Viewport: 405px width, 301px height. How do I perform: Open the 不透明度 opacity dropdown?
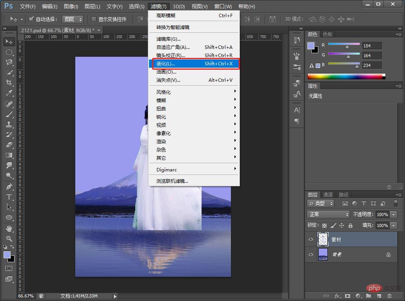[x=393, y=214]
